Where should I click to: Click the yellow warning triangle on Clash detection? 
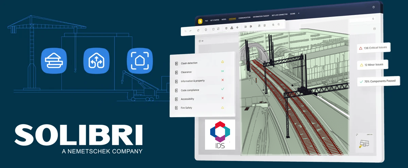coord(223,62)
